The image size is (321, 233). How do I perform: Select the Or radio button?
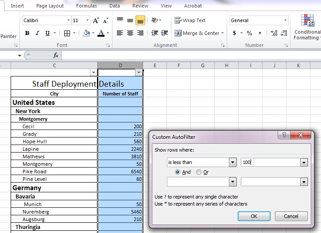pyautogui.click(x=199, y=172)
